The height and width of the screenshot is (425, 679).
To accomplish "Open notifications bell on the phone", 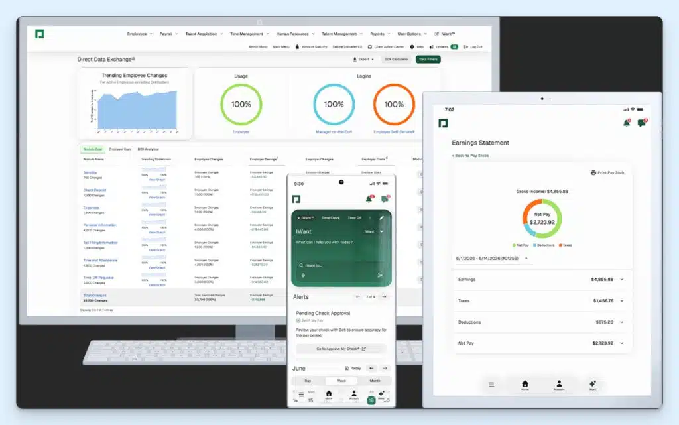I will click(369, 199).
